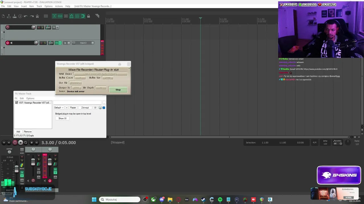Screen dimensions: 364x204
Task: Open Project settings info icon
Action: [20, 16]
